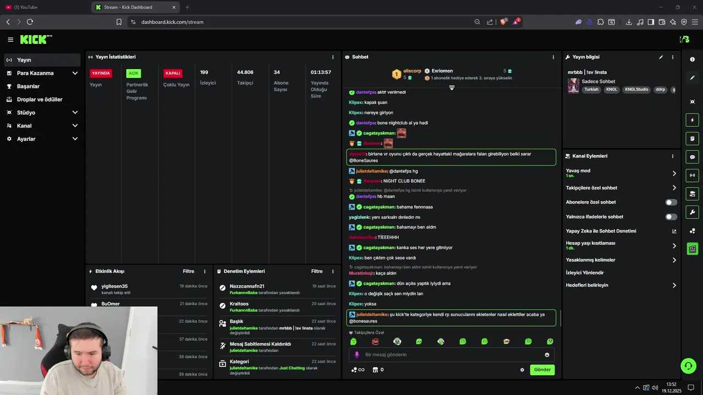The height and width of the screenshot is (395, 703).
Task: Open Yayın section in sidebar
Action: (42, 60)
